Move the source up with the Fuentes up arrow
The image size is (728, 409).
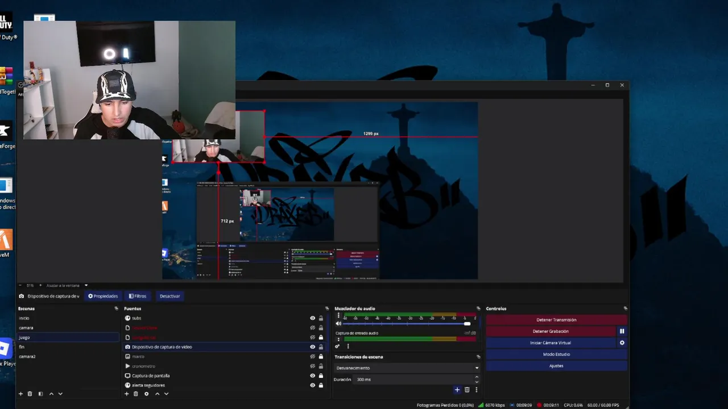point(158,394)
